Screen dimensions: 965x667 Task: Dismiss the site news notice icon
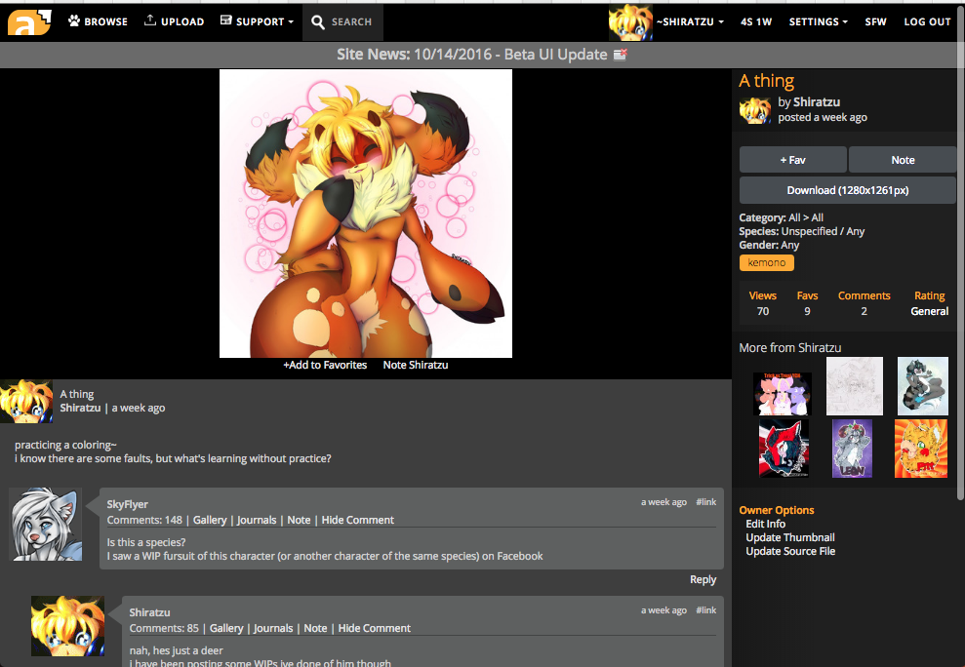[x=621, y=55]
